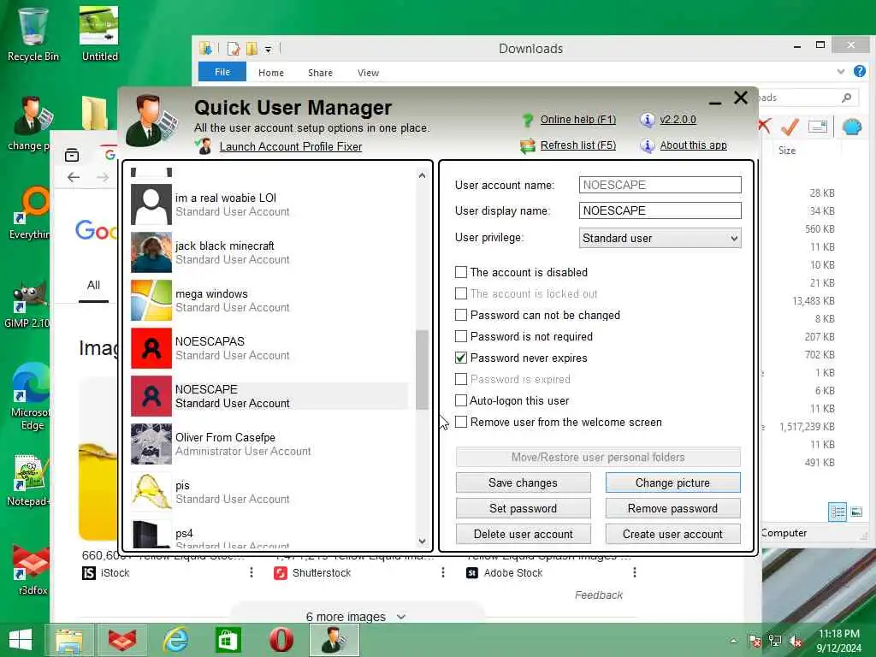Click orange checkmark icon in Downloads ribbon
This screenshot has width=876, height=657.
[x=790, y=127]
